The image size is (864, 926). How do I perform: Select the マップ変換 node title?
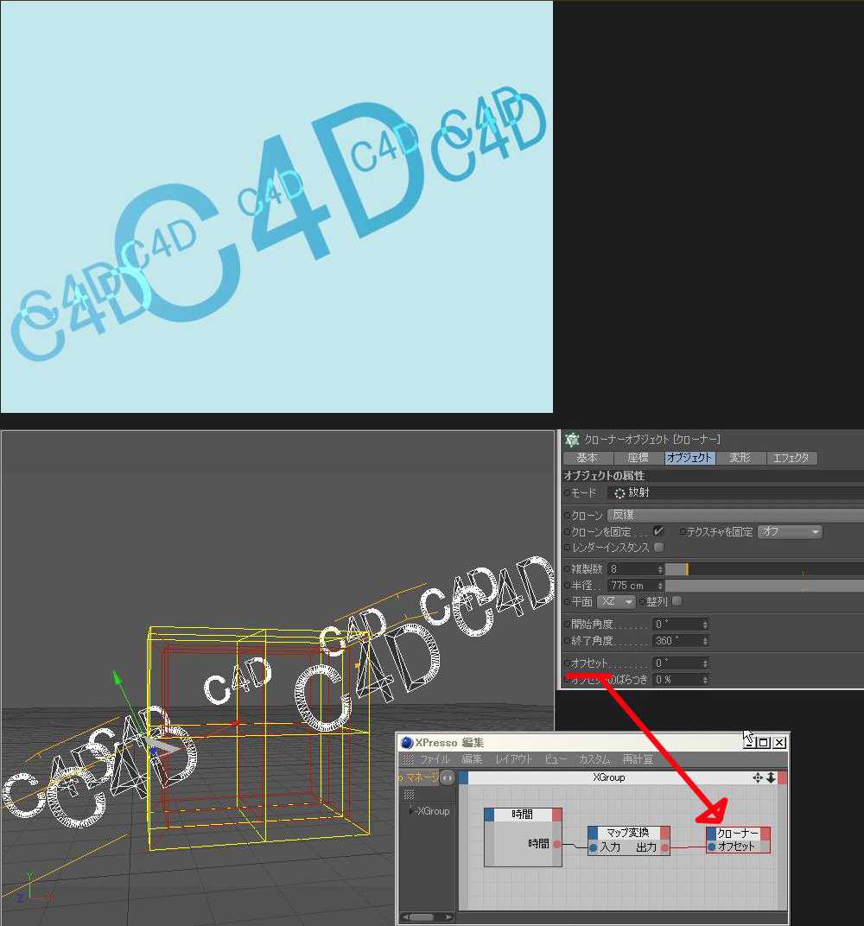click(x=628, y=833)
